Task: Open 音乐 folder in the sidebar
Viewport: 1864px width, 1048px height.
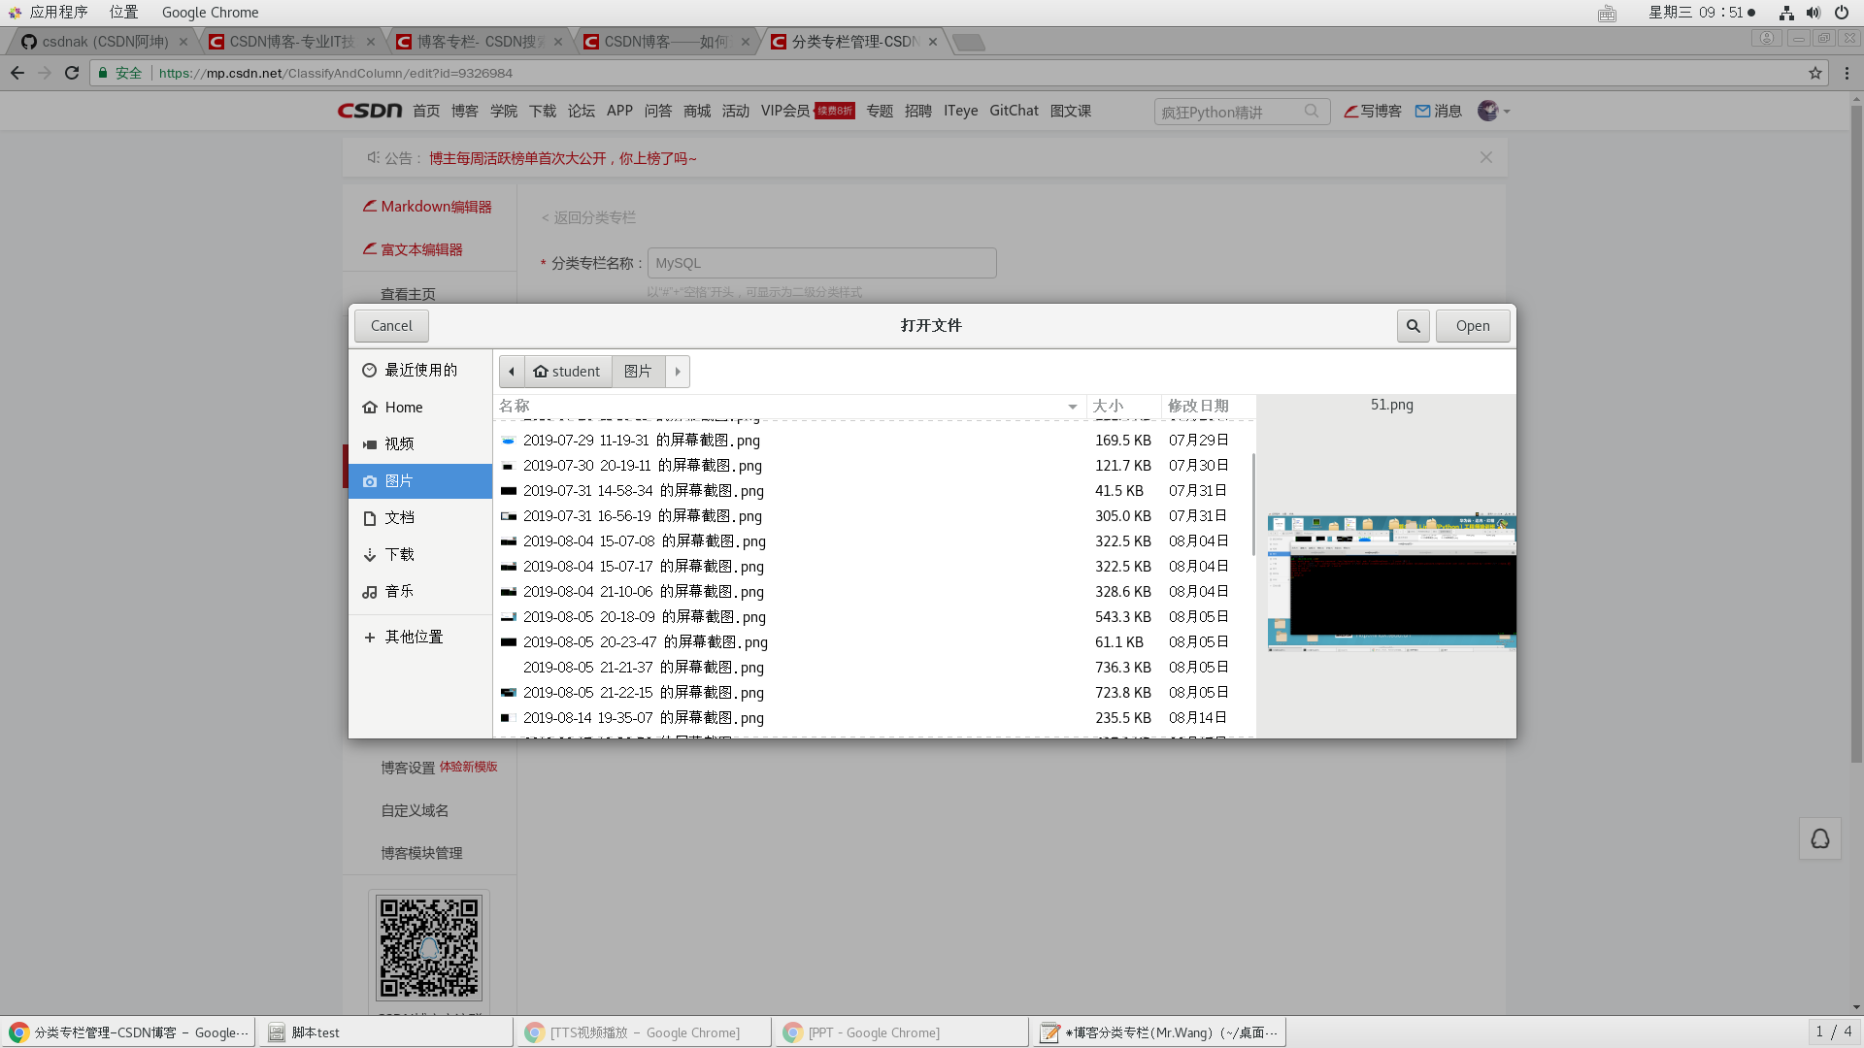Action: point(420,591)
